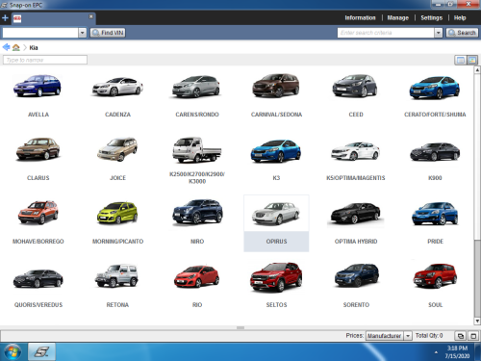Click the SELTOS label text
481x361 pixels.
coord(276,305)
